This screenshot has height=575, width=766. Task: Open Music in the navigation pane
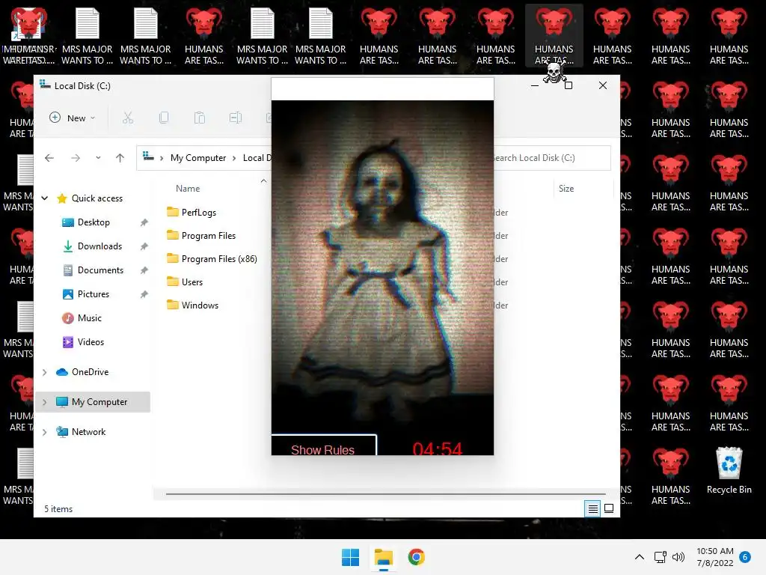point(90,318)
